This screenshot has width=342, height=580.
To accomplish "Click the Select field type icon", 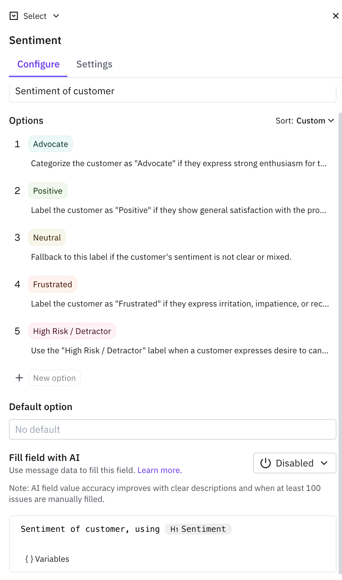I will pyautogui.click(x=14, y=16).
